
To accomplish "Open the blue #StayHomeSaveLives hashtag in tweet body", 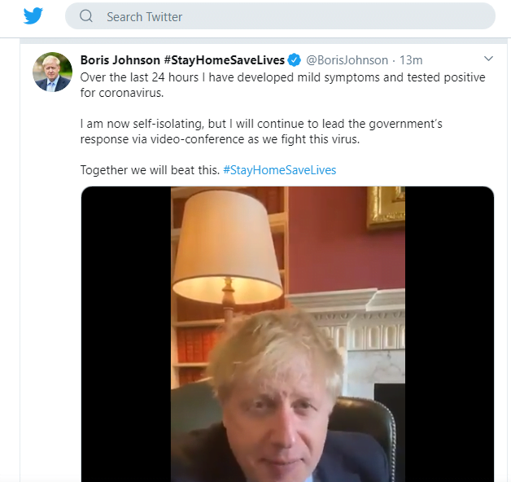I will 279,170.
